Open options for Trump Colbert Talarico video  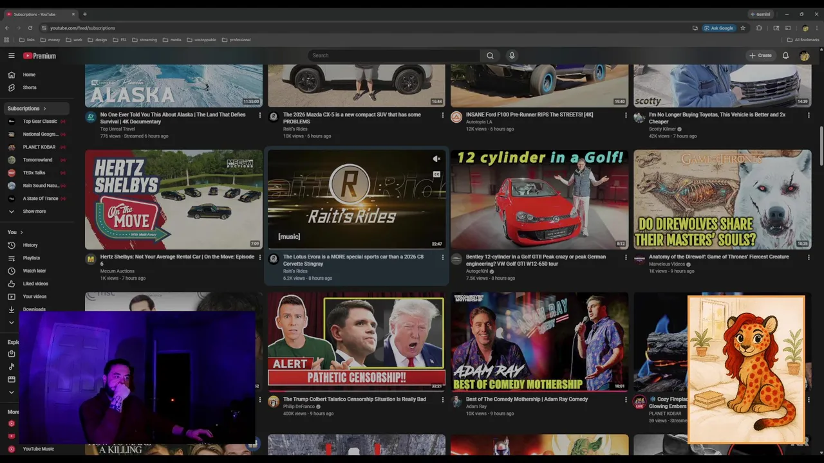coord(443,399)
